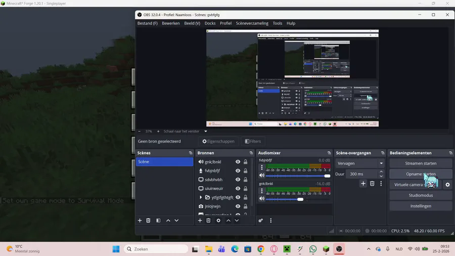Click Studiomodus button

(x=421, y=195)
